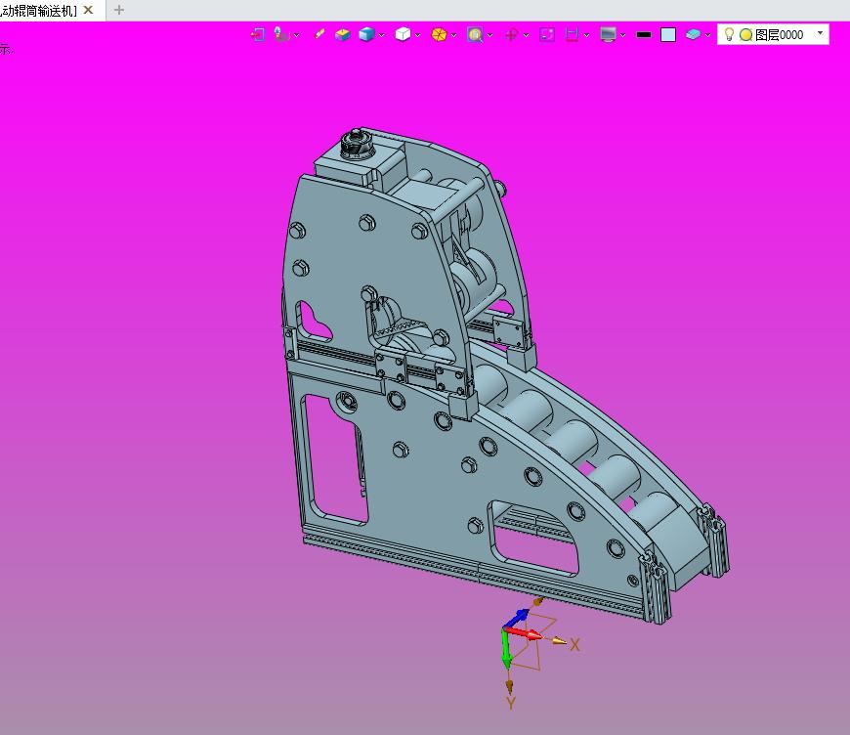Click the black color swatch
This screenshot has height=735, width=850.
click(x=644, y=35)
